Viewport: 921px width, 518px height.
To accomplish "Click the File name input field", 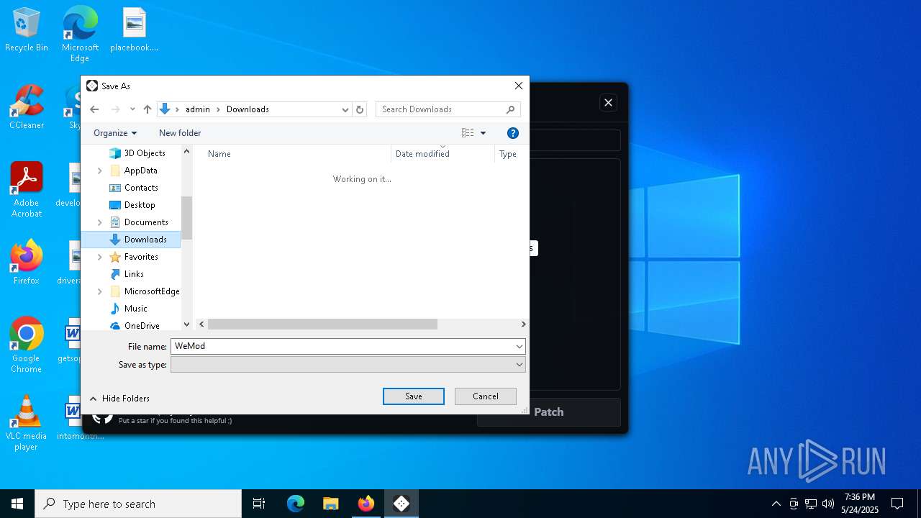I will (342, 346).
